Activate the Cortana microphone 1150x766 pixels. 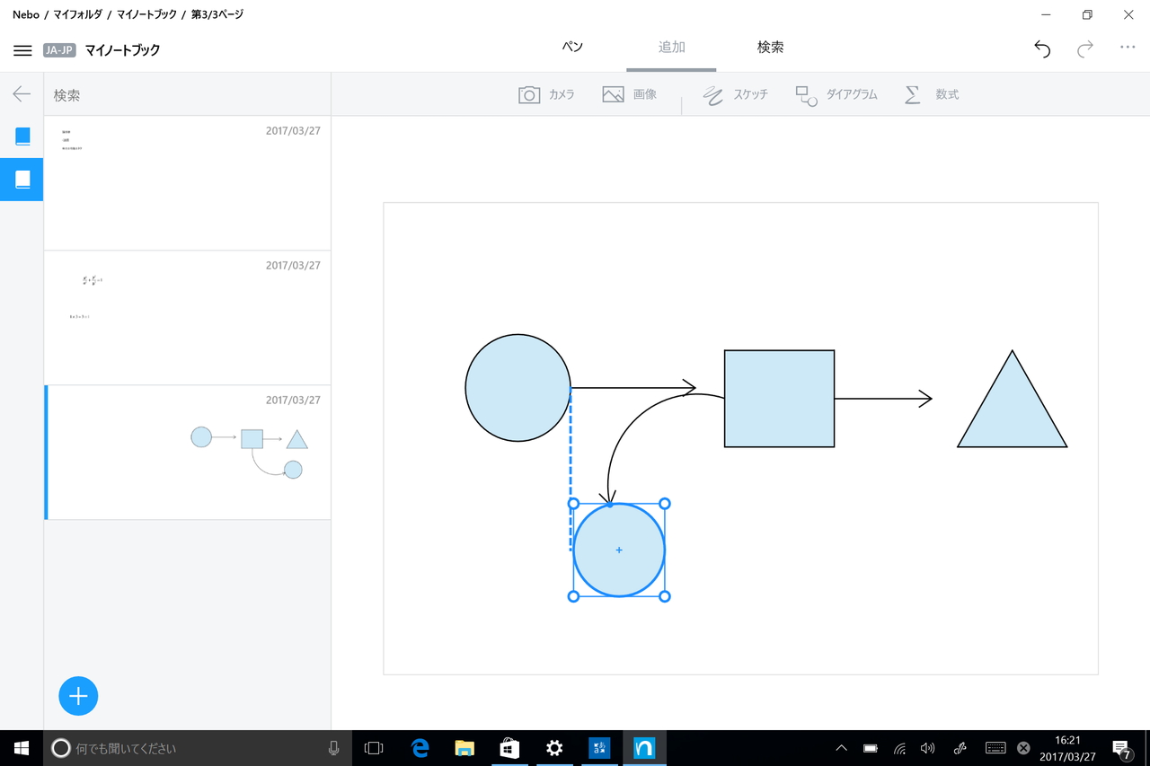[x=333, y=747]
